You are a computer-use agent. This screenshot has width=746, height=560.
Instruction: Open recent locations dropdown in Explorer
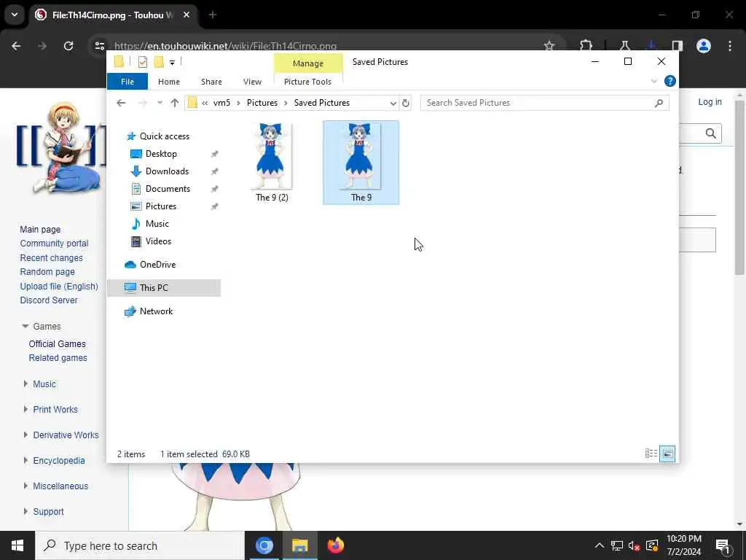click(x=160, y=103)
